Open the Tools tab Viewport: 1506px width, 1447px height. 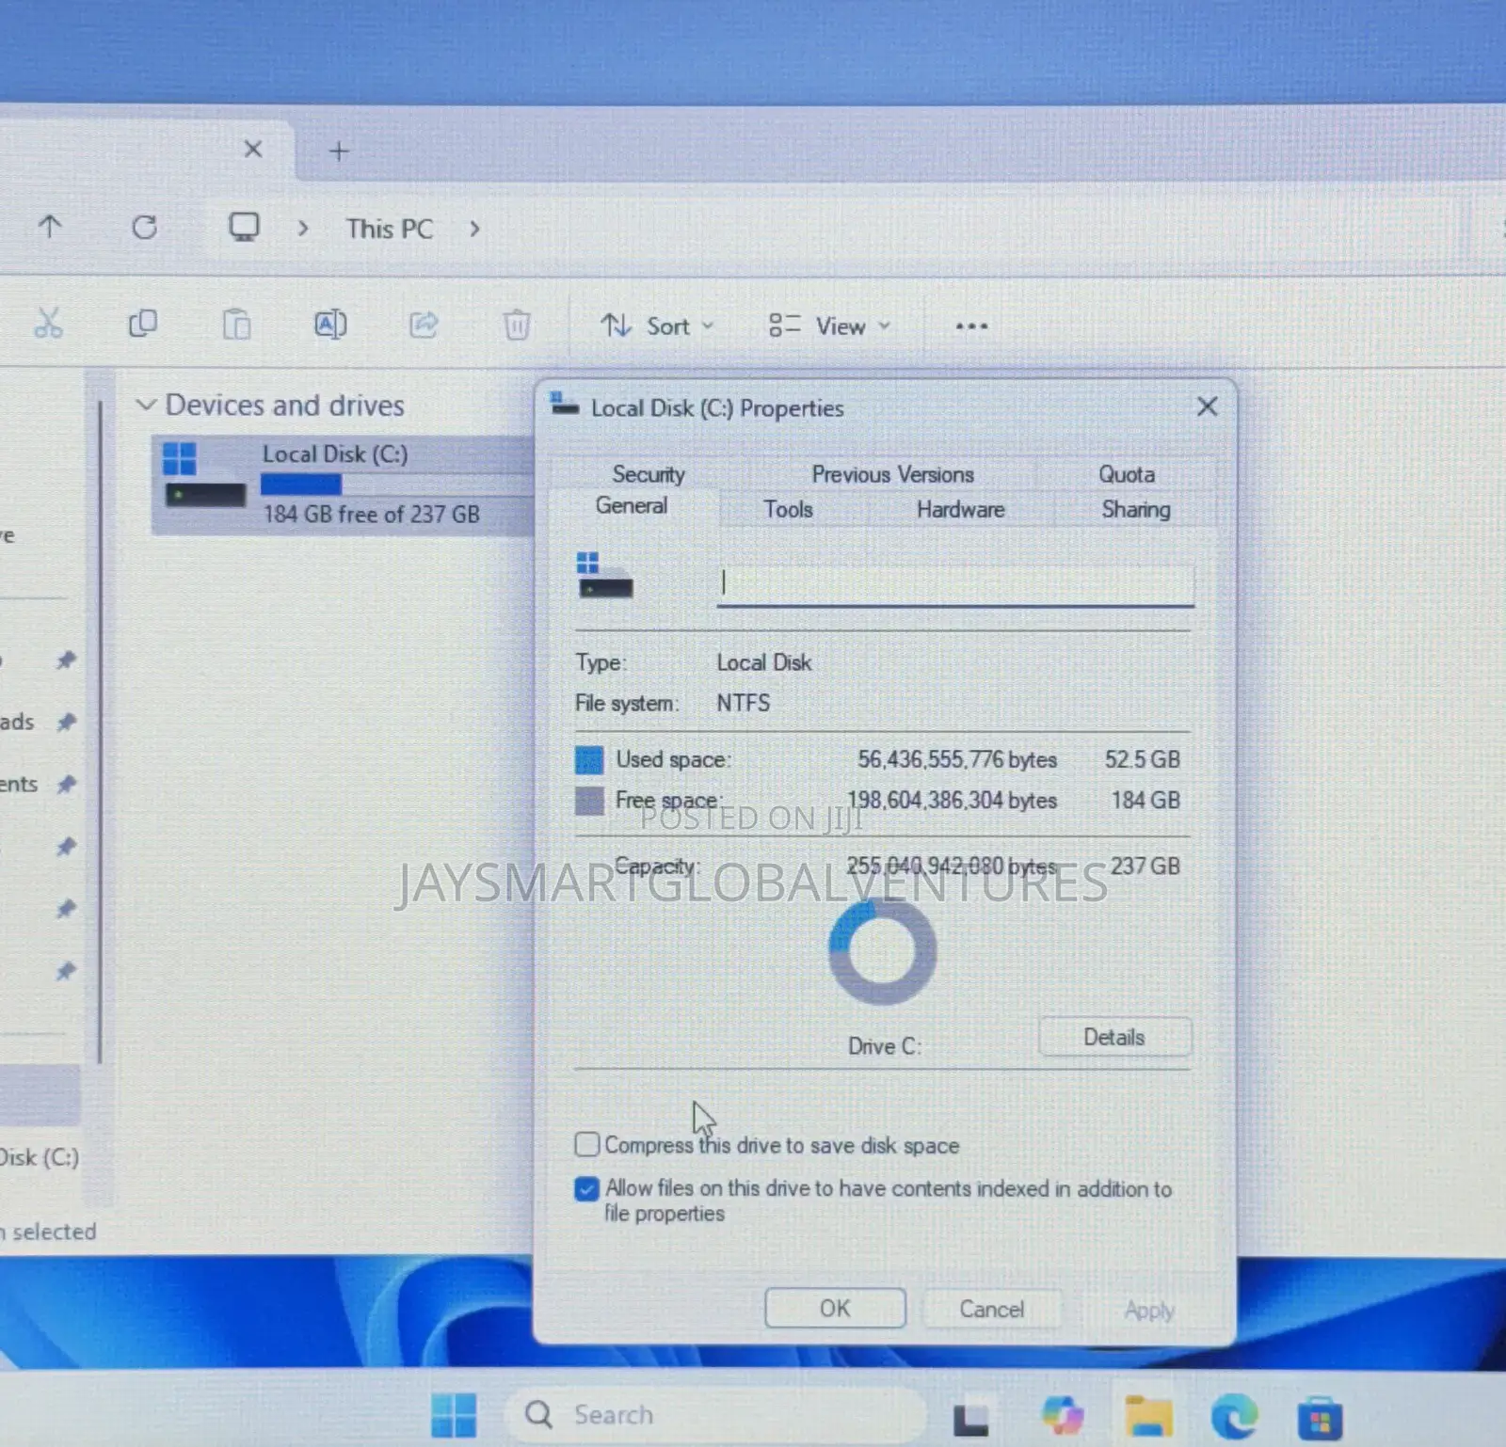[x=788, y=509]
